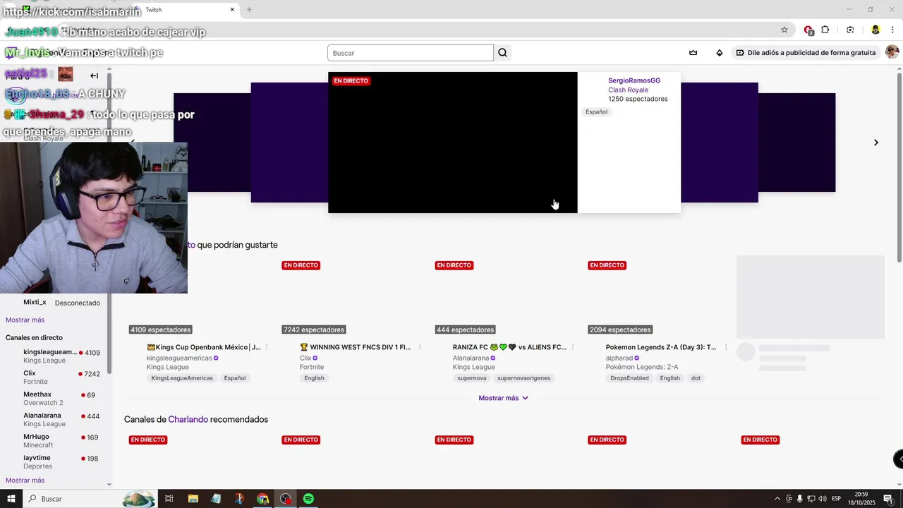Open Task View on the taskbar
The height and width of the screenshot is (508, 903).
point(169,499)
